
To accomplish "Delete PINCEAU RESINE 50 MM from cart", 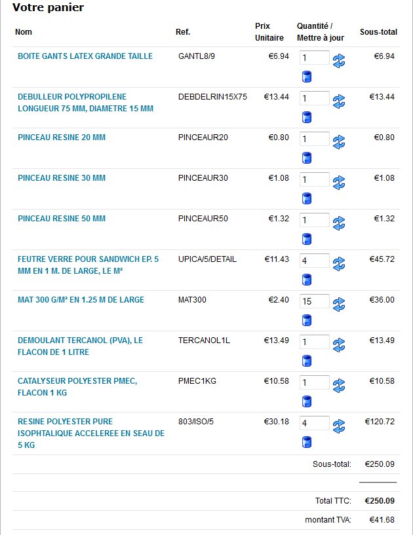I will [306, 239].
